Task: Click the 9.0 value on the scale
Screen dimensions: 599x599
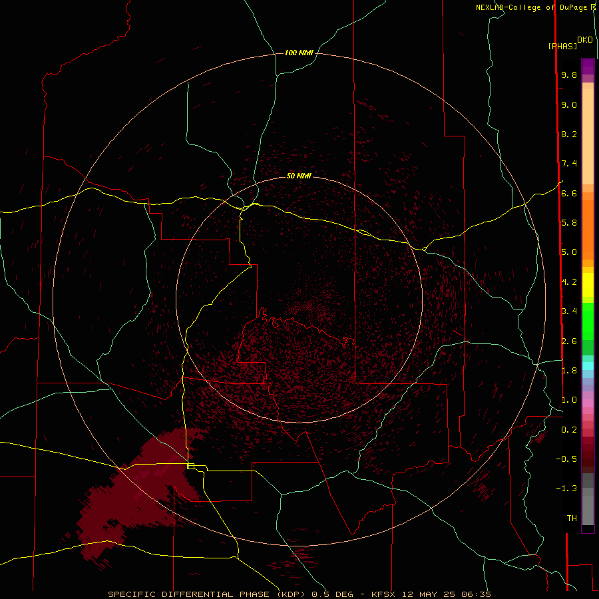Action: coord(569,105)
